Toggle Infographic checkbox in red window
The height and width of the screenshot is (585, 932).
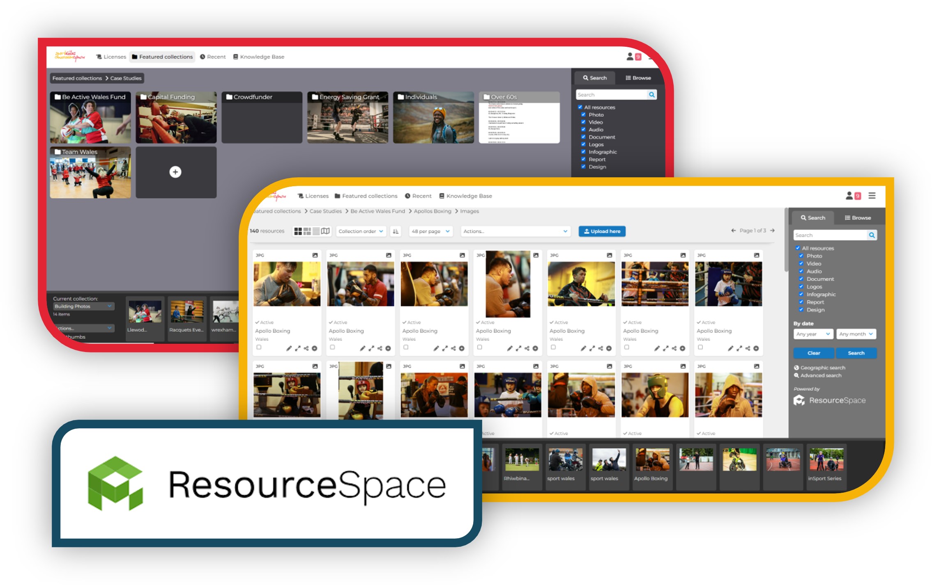(x=583, y=152)
